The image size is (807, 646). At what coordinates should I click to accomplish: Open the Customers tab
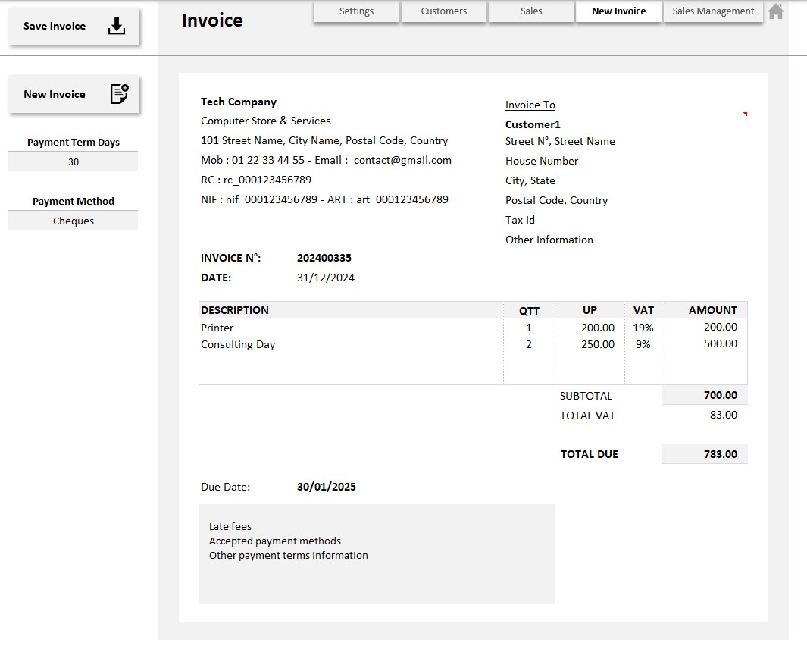click(443, 11)
